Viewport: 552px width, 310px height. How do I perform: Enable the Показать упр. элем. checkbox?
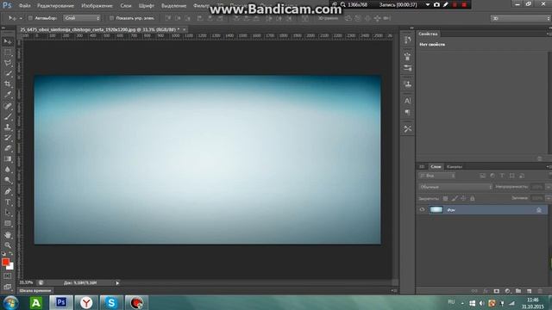pos(111,18)
